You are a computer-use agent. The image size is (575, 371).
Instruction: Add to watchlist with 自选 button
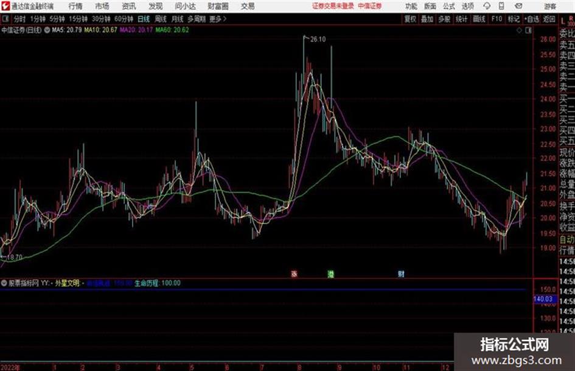(x=532, y=19)
